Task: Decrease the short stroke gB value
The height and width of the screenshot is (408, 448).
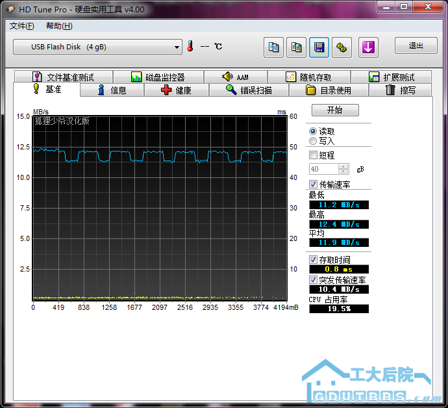Action: [343, 172]
